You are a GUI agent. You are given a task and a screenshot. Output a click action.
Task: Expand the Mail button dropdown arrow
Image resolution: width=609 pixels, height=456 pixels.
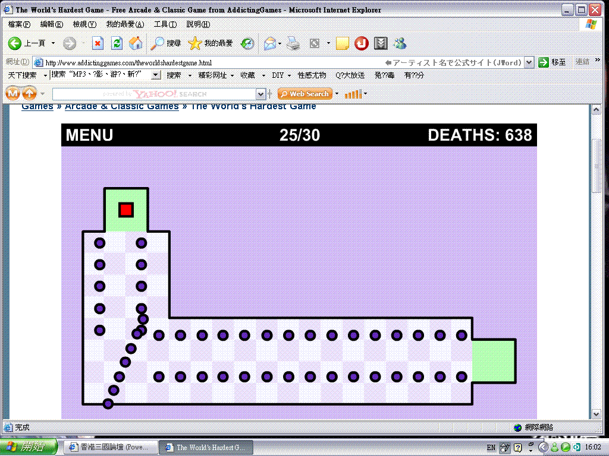pyautogui.click(x=280, y=43)
